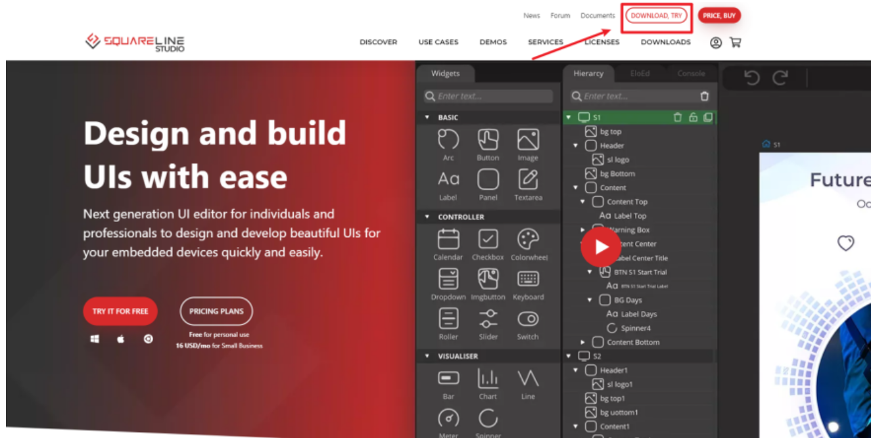
Task: Click the Windows platform icon
Action: click(95, 339)
